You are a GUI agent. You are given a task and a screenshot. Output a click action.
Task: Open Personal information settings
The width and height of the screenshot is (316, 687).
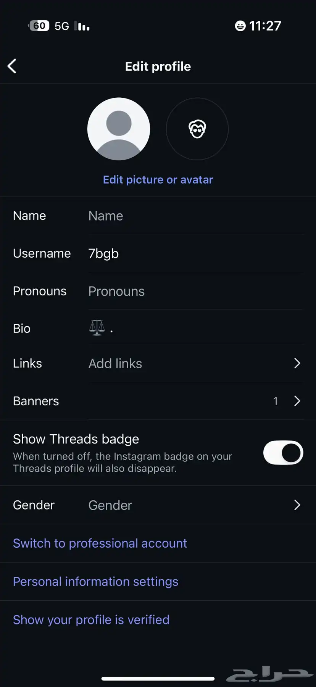(95, 581)
